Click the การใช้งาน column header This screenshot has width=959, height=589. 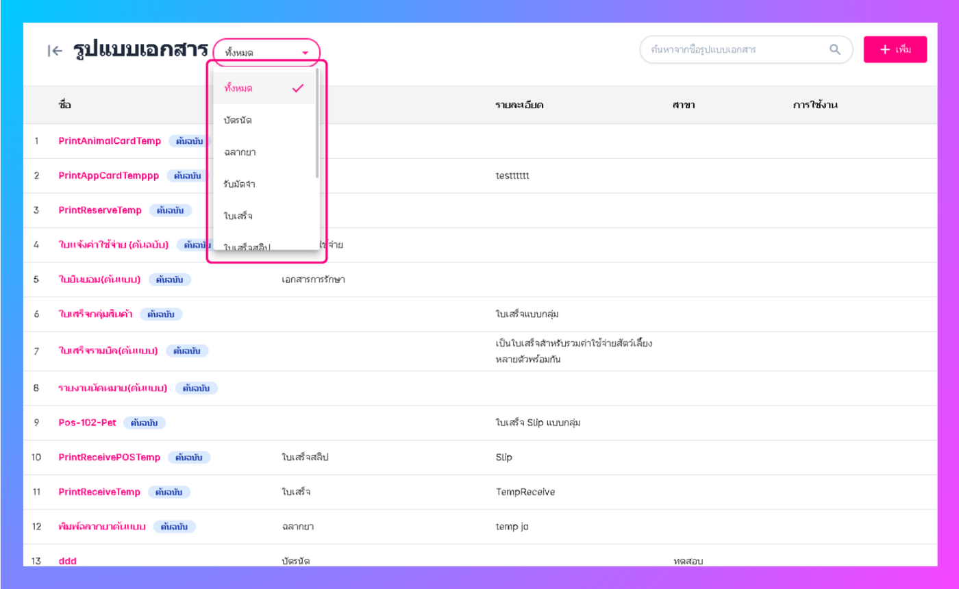tap(816, 105)
